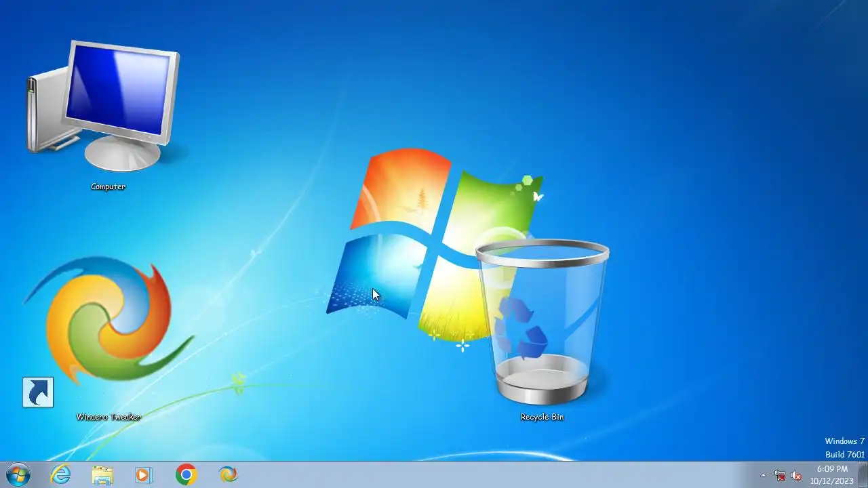
Task: Open the network status tray icon
Action: 780,475
